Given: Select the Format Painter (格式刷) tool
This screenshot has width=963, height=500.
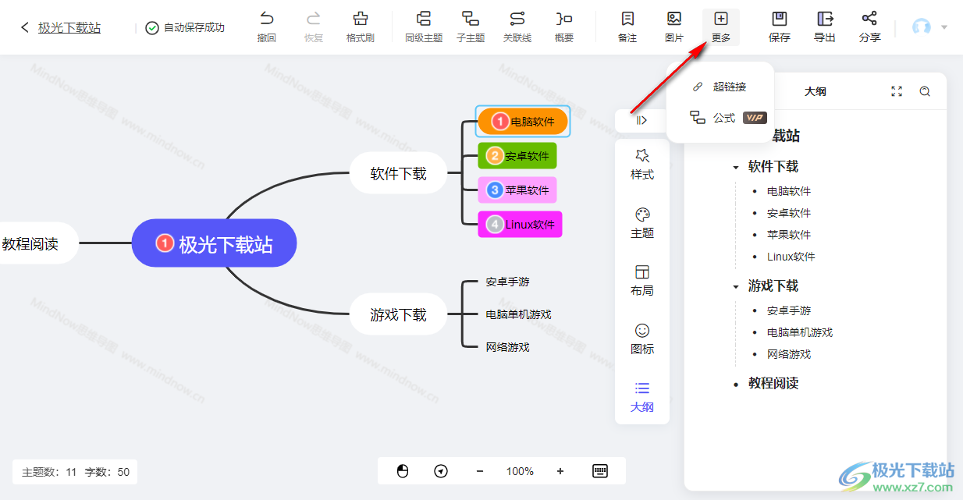Looking at the screenshot, I should tap(360, 27).
